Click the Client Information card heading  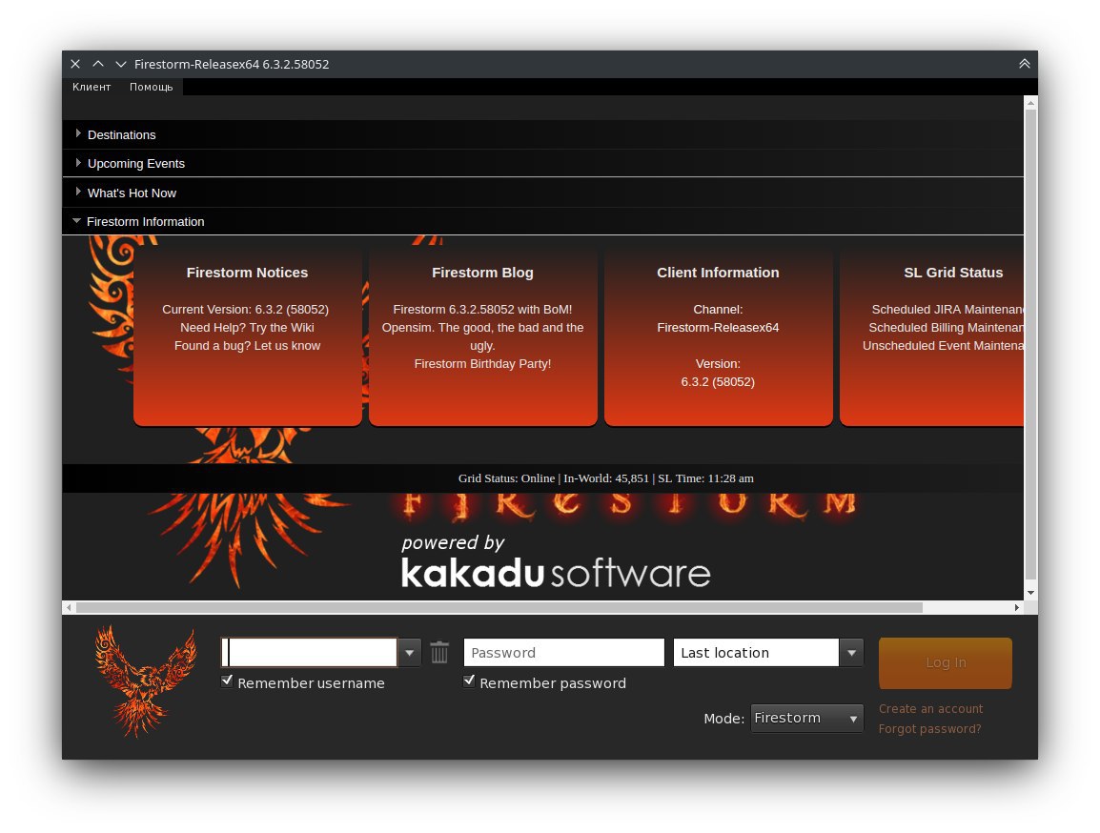coord(718,273)
